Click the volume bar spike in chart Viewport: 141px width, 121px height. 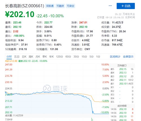coord(92,119)
